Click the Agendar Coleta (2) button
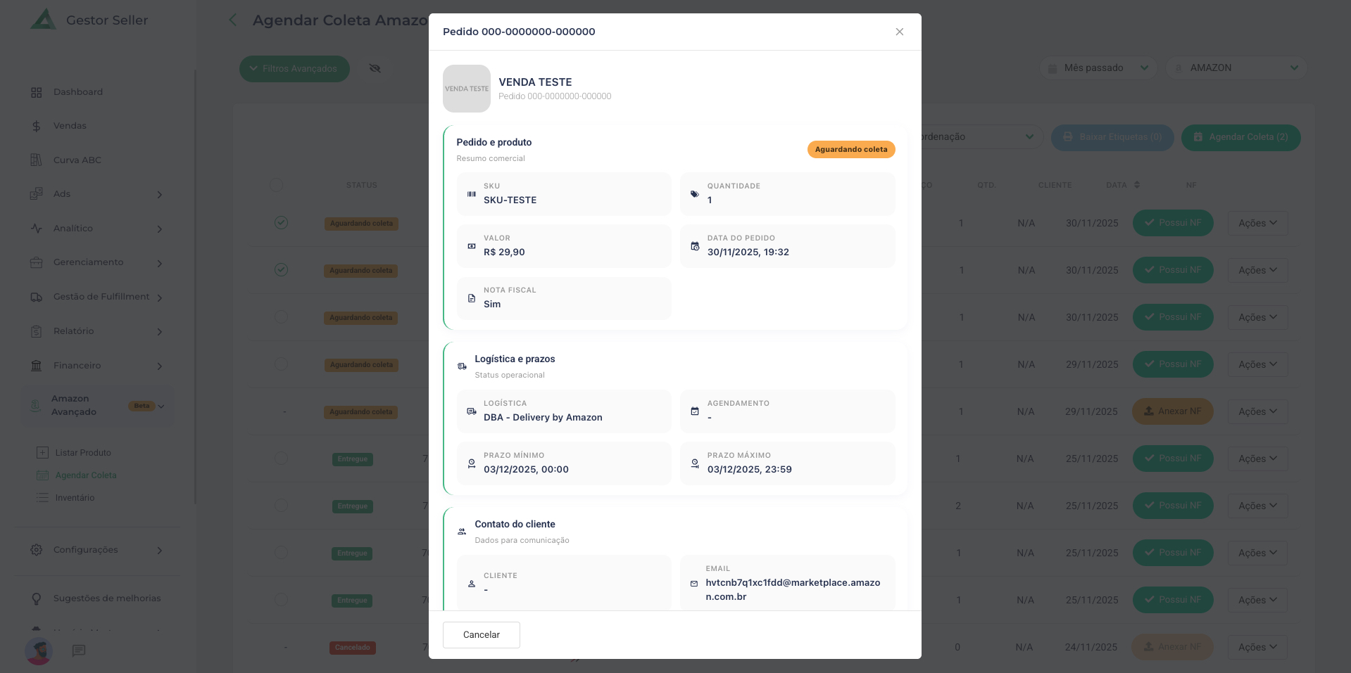 pyautogui.click(x=1240, y=137)
